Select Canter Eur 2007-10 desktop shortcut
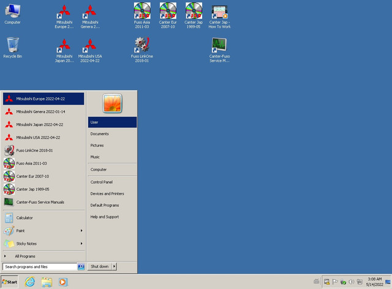 pyautogui.click(x=168, y=15)
